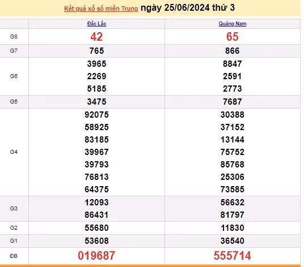Viewport: 304px width, 267px height.
Task: Click the ĐB row label
Action: point(14,256)
